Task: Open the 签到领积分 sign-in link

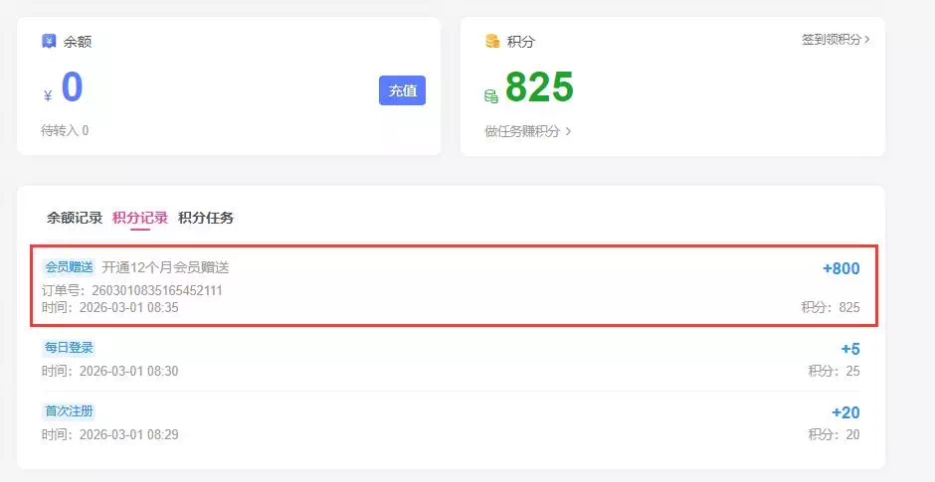Action: (x=832, y=40)
